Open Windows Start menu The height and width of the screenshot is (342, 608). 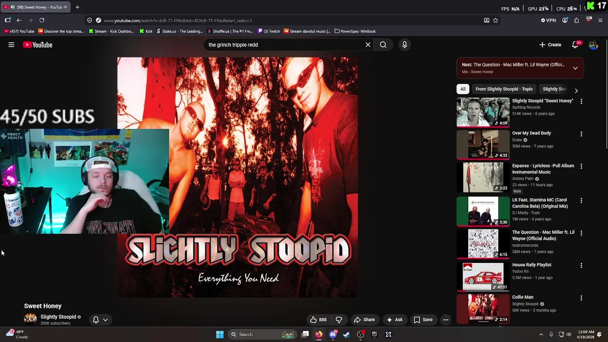pyautogui.click(x=220, y=334)
